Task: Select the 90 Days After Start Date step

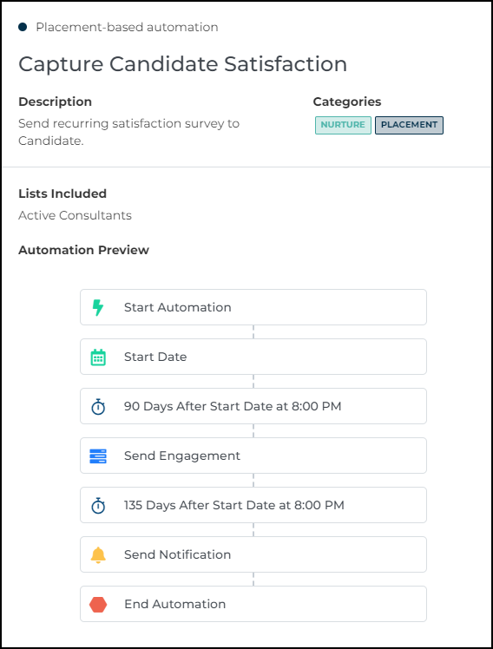Action: (253, 406)
